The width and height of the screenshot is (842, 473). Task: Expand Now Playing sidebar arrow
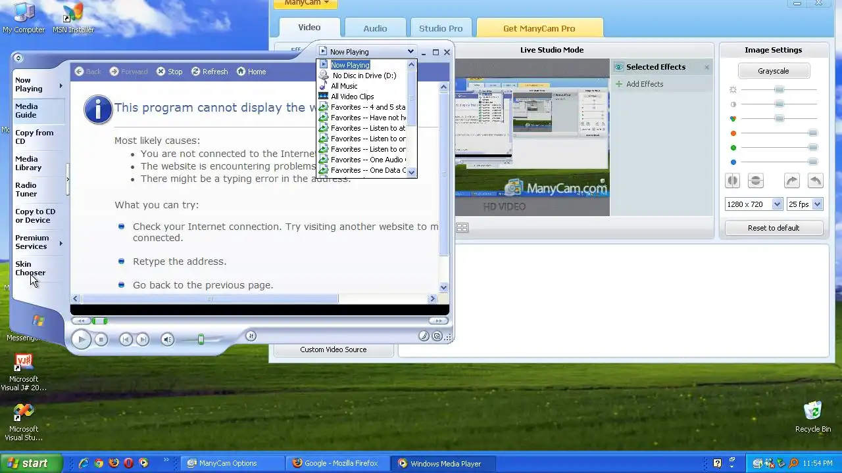[61, 85]
